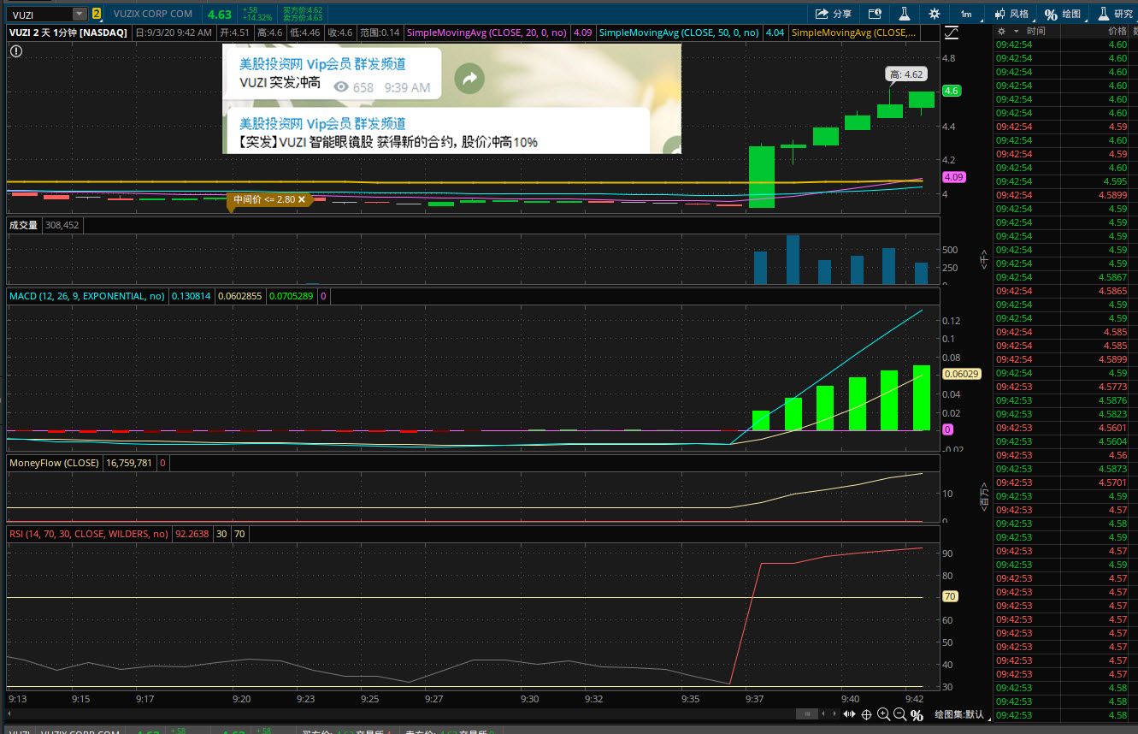This screenshot has height=734, width=1138.
Task: Click the VUZI symbol input field
Action: point(39,15)
